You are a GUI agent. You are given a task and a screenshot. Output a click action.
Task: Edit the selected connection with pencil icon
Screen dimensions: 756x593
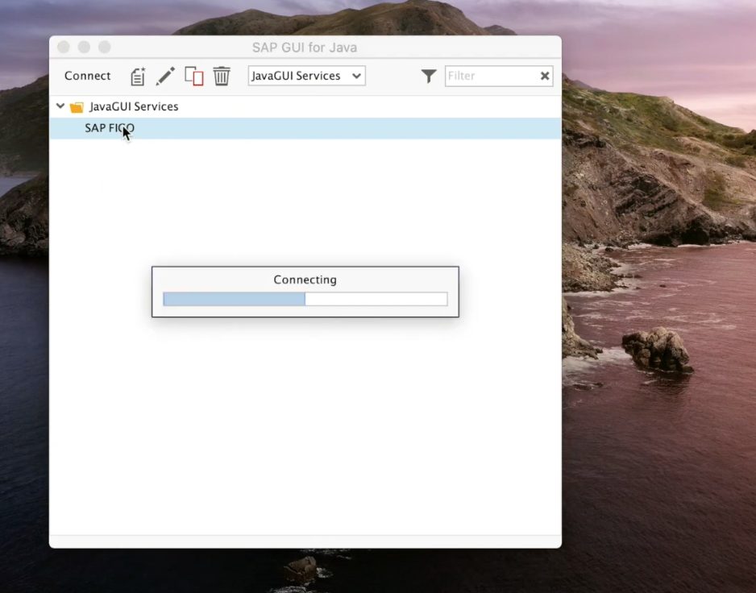tap(165, 77)
